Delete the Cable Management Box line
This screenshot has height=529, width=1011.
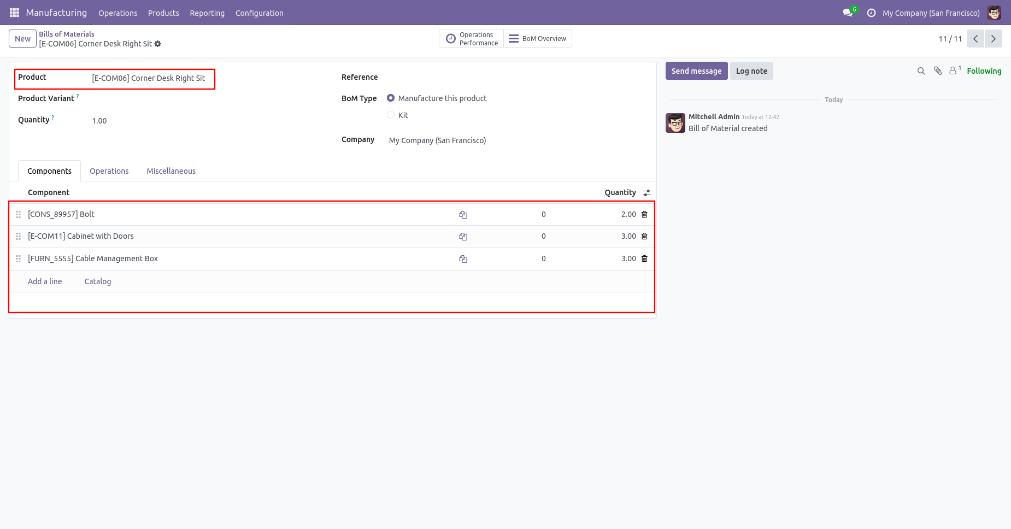tap(644, 258)
